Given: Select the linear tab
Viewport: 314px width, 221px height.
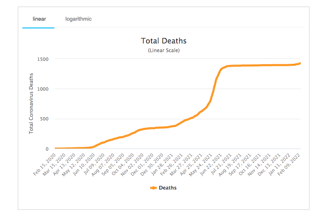Looking at the screenshot, I should 39,19.
